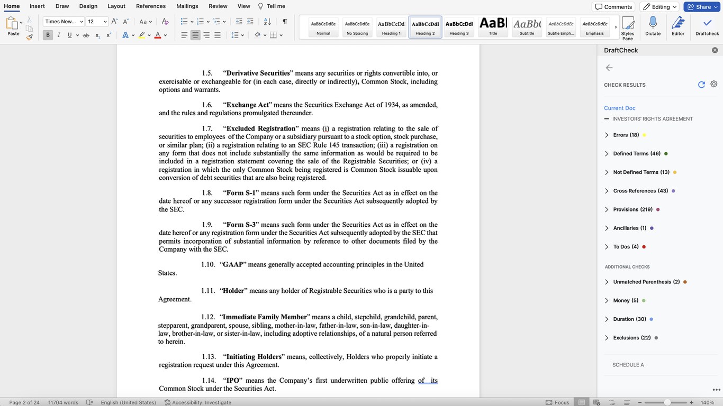Open the Editing mode dropdown

pos(659,7)
